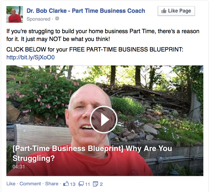Click the comment bubble icon next to 11
The height and width of the screenshot is (192, 210).
click(81, 184)
